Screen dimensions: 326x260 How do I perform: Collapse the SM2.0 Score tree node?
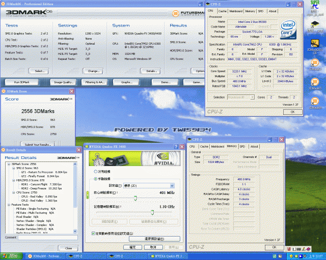[x=14, y=168]
